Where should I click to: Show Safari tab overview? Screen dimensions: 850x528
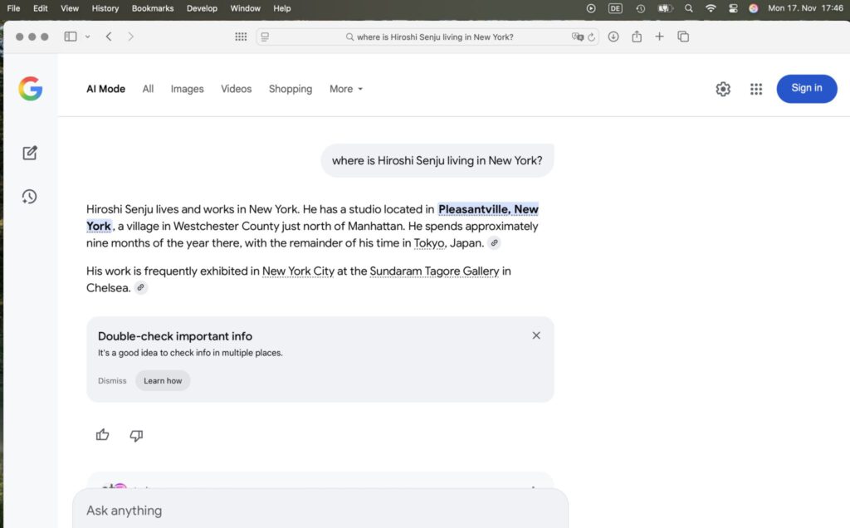[683, 37]
